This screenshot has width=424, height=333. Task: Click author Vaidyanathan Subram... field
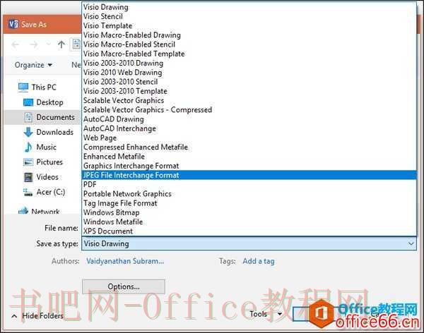(125, 261)
